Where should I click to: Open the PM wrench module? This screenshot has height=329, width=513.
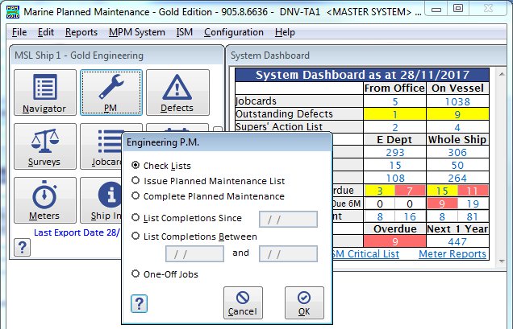(x=111, y=93)
